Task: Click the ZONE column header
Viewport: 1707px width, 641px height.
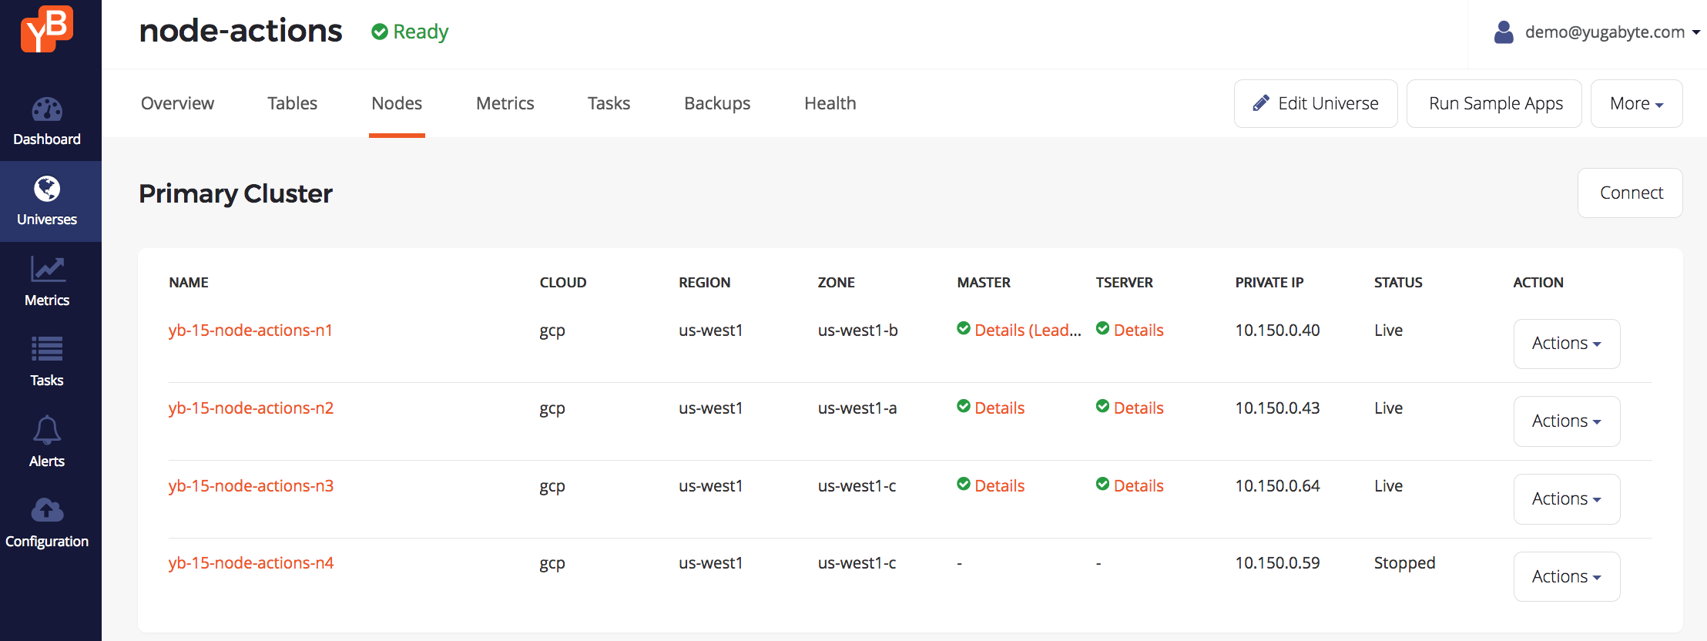Action: (x=836, y=283)
